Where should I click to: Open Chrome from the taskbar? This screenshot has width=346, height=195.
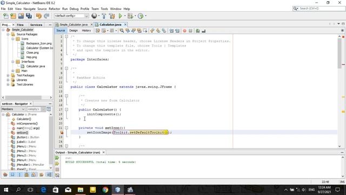coord(105,190)
